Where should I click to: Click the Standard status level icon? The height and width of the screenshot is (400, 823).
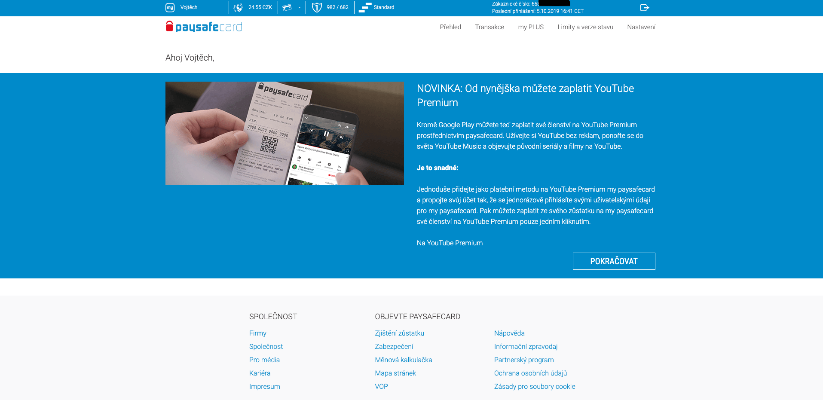click(x=365, y=8)
